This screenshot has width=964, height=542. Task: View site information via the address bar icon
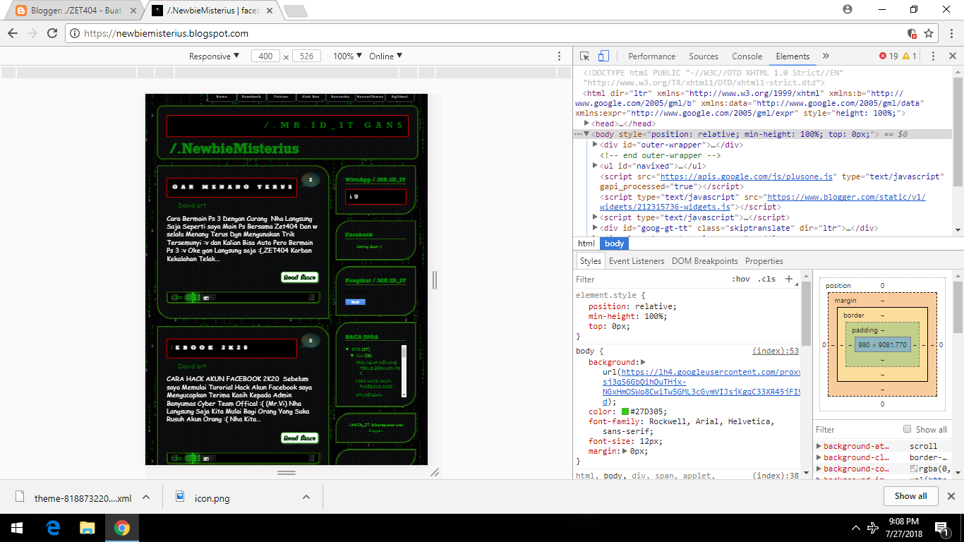[75, 33]
